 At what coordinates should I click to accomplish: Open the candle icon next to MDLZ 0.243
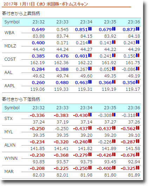[x=137, y=42]
